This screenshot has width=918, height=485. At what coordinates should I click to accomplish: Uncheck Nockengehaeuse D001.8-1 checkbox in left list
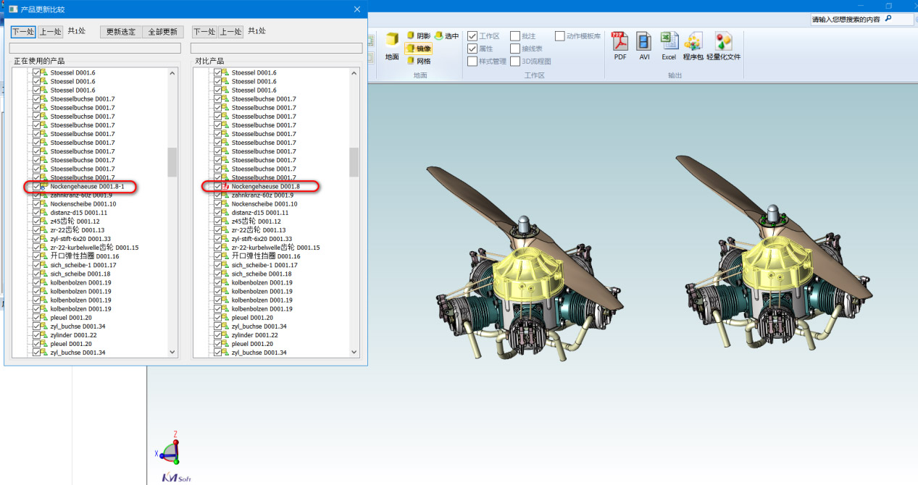36,187
